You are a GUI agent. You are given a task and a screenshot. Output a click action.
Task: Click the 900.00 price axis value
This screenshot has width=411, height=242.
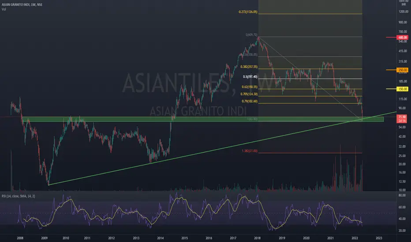tap(403, 22)
